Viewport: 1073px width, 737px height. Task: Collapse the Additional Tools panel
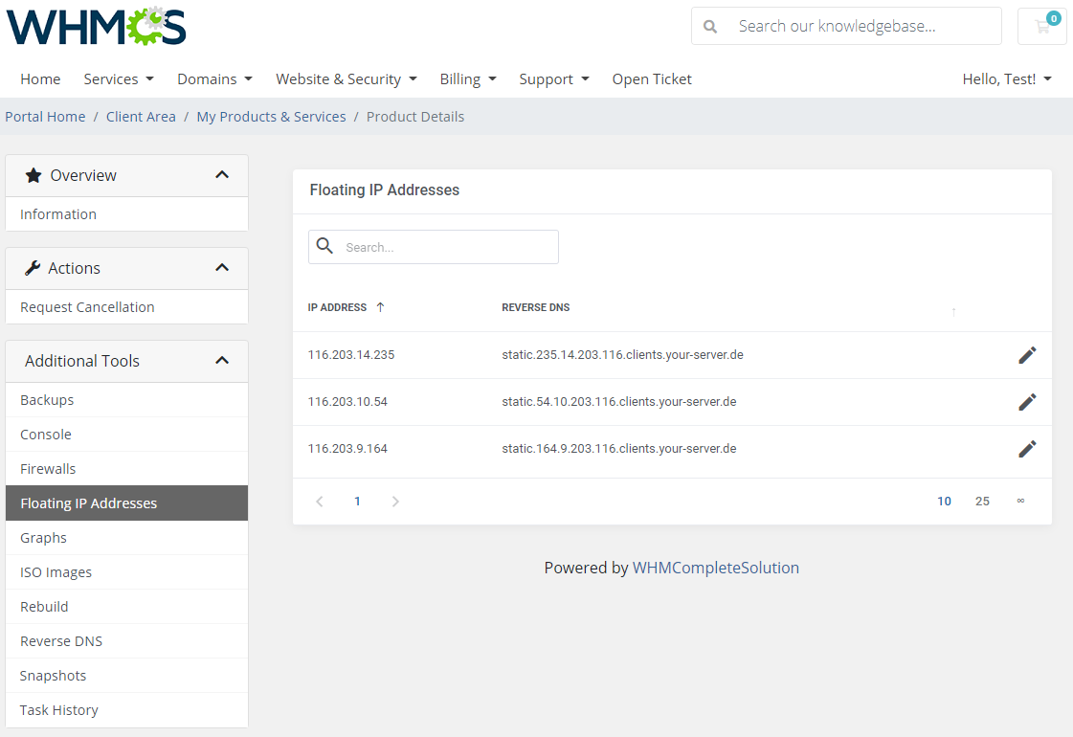[x=222, y=360]
